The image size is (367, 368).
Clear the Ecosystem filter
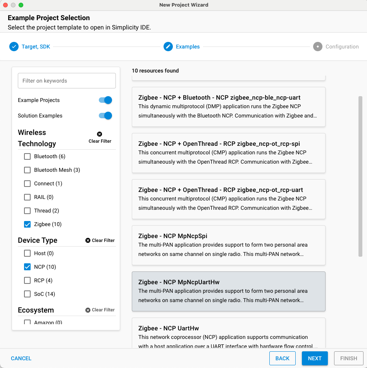(x=100, y=310)
